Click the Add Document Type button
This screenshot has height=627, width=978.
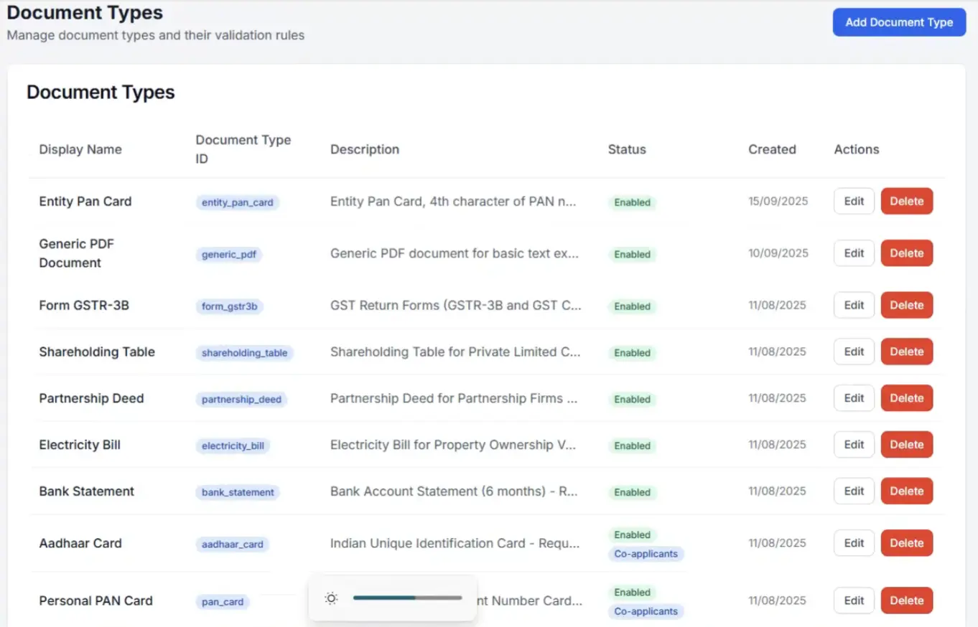(x=899, y=22)
